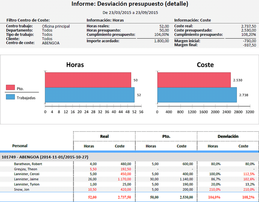The image size is (259, 202).
Task: Click the 'Desviación' group column header
Action: pyautogui.click(x=228, y=137)
